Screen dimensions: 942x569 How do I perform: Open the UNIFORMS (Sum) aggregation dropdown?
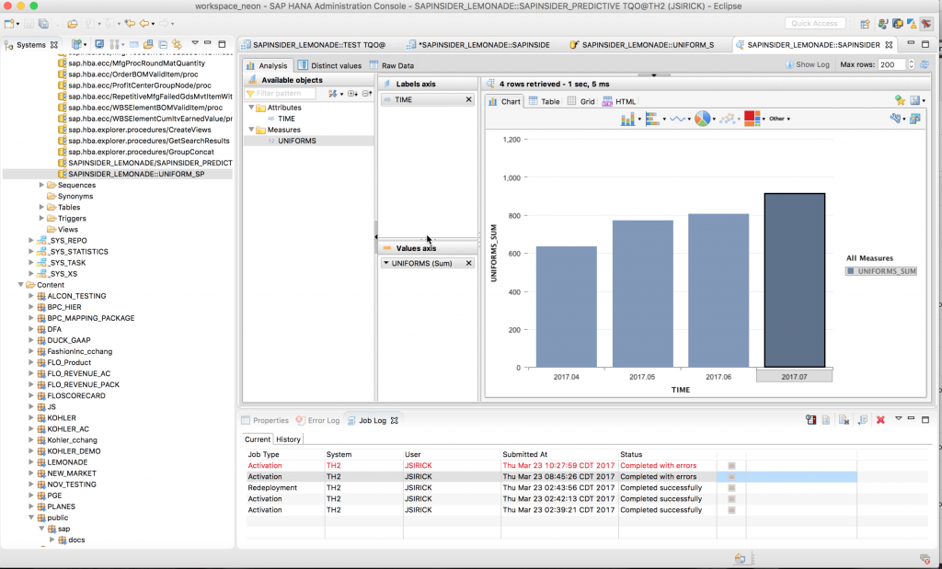point(385,263)
